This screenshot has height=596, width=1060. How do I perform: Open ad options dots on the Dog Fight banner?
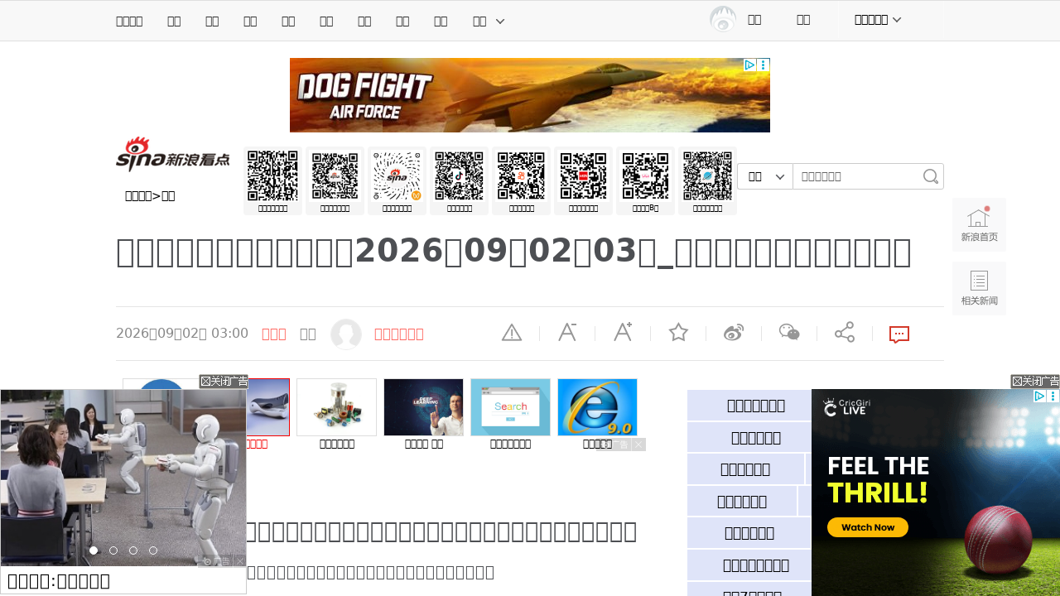pyautogui.click(x=764, y=65)
